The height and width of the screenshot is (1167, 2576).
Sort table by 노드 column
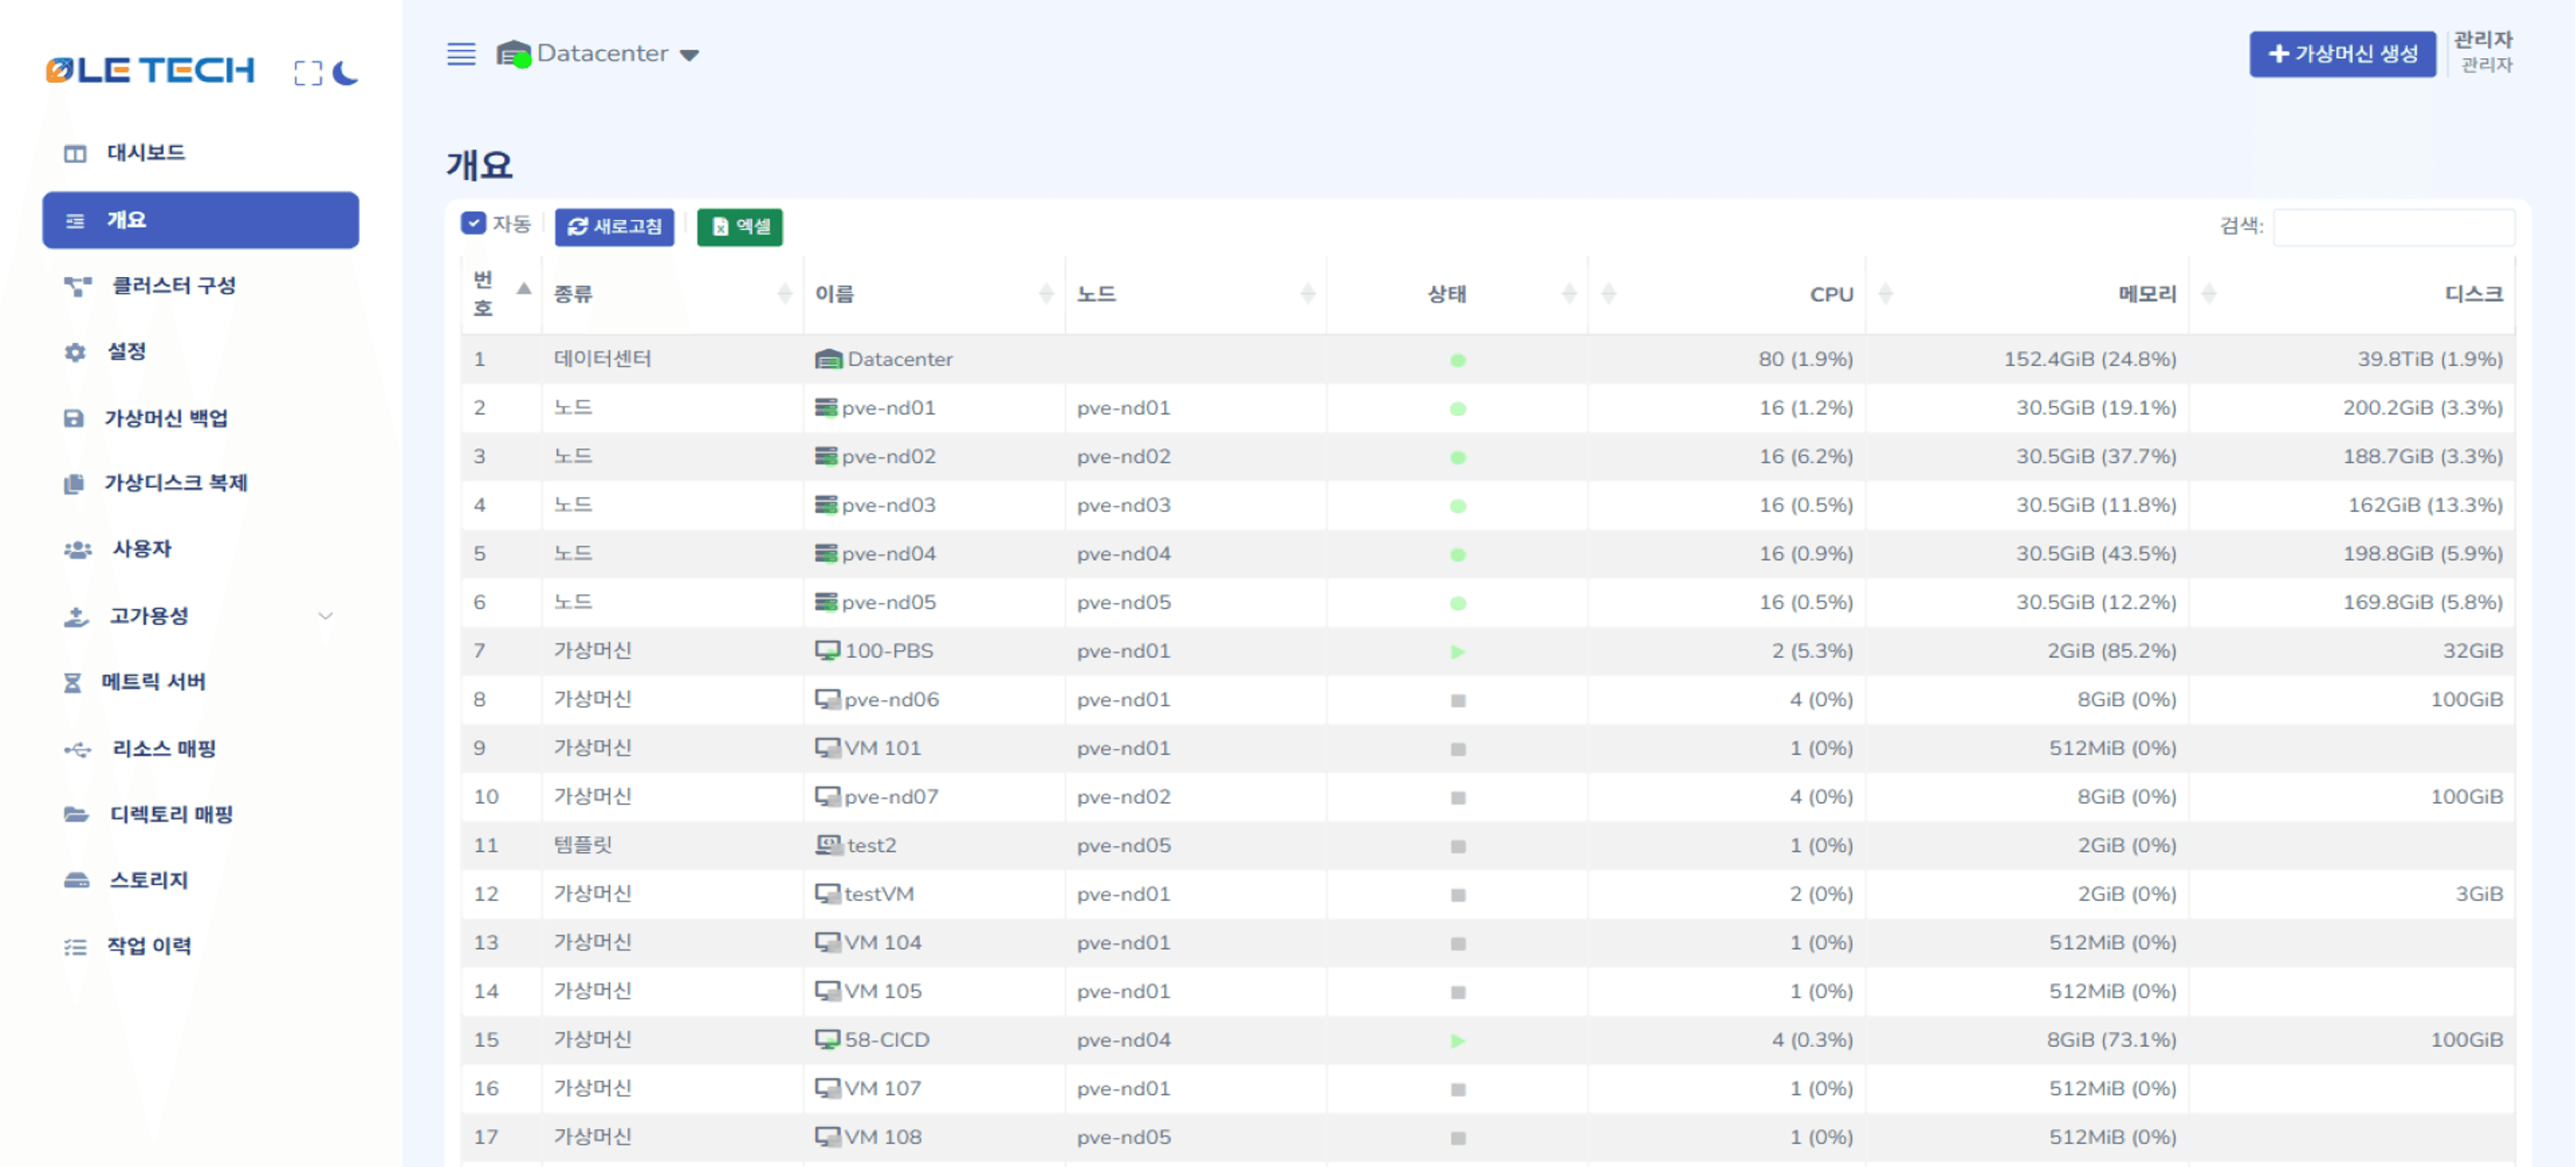coord(1195,294)
